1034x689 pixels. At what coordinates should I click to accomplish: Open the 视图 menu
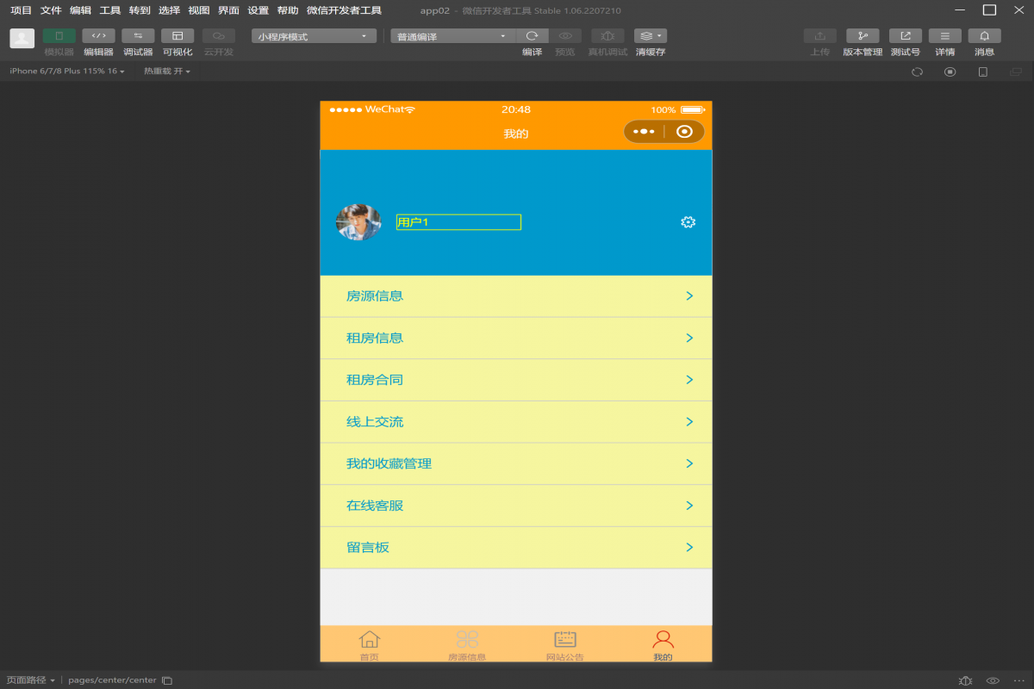[x=199, y=10]
